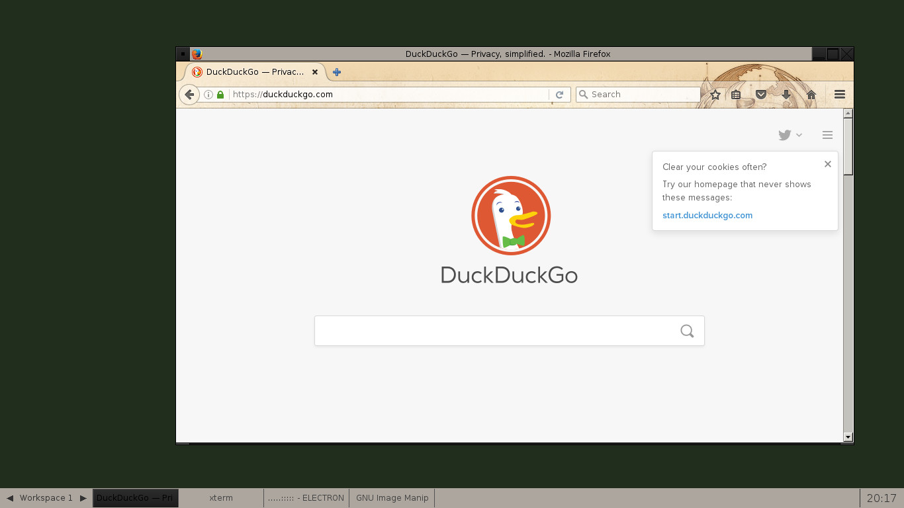Focus the Firefox toolbar Search field

(x=638, y=95)
